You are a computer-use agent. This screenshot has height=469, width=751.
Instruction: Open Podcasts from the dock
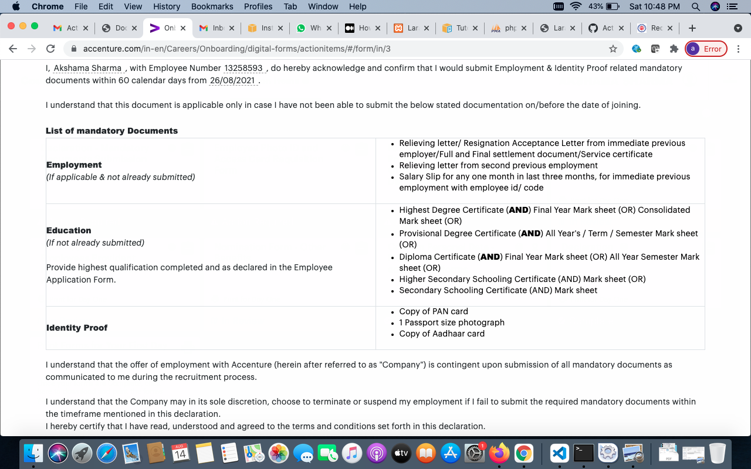tap(376, 453)
